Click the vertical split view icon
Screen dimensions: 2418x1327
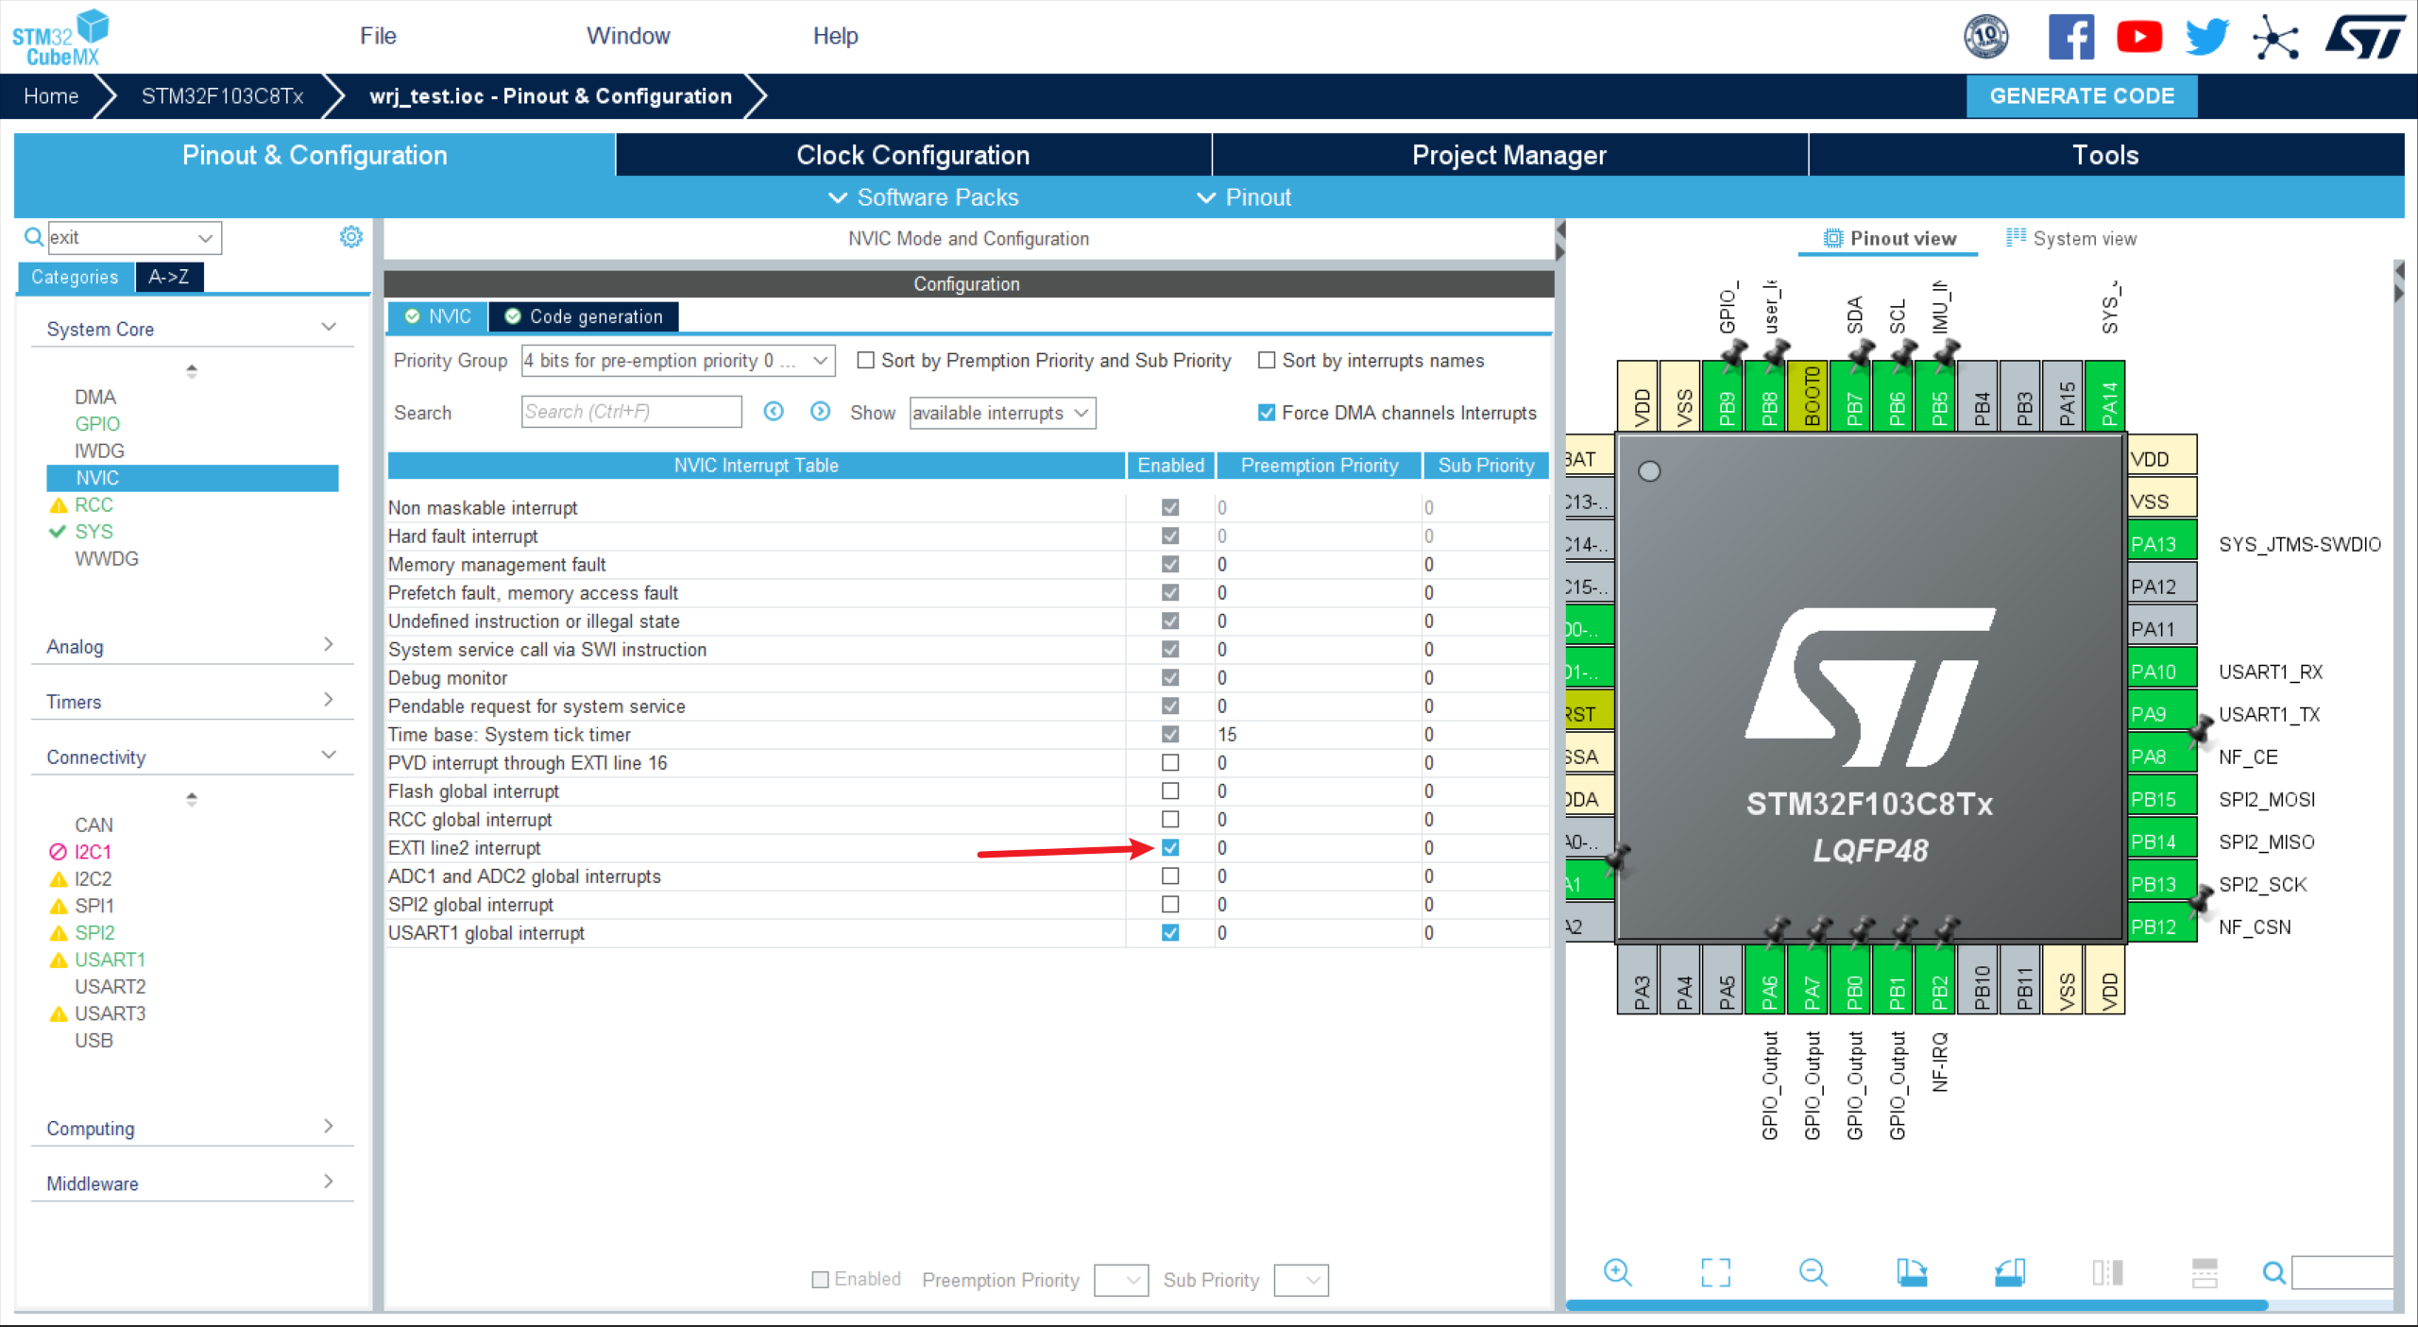point(2107,1272)
